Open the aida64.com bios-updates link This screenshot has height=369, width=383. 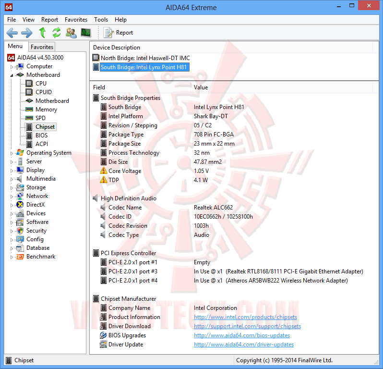tap(242, 335)
